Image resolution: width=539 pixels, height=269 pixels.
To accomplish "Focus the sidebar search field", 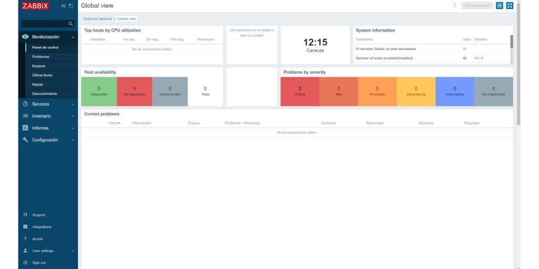I will pos(48,24).
